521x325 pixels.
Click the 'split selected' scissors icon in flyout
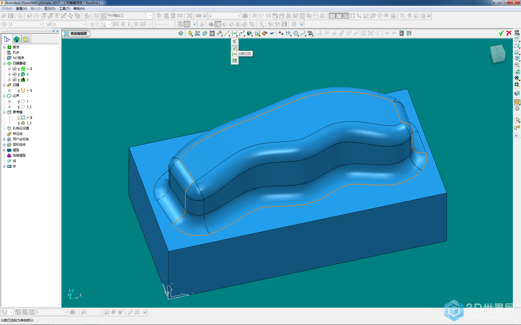234,48
